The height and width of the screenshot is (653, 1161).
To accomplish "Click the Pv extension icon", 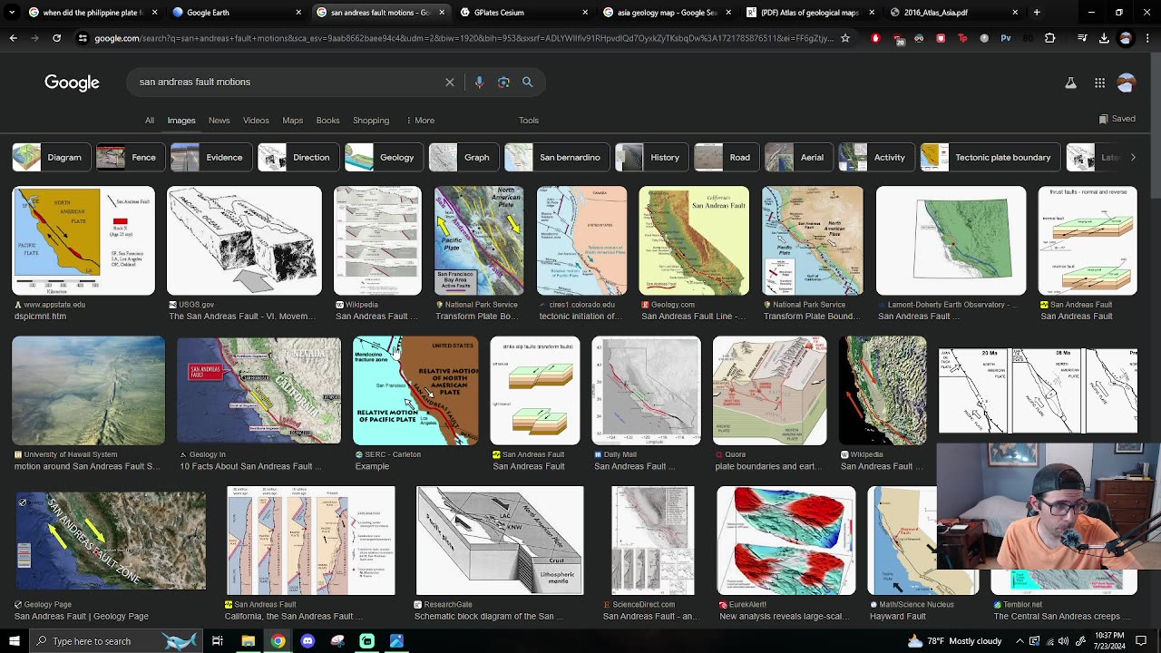I will click(x=1006, y=38).
